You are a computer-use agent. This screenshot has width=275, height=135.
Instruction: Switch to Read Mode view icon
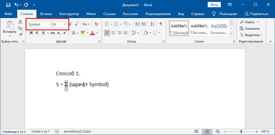(x=197, y=131)
